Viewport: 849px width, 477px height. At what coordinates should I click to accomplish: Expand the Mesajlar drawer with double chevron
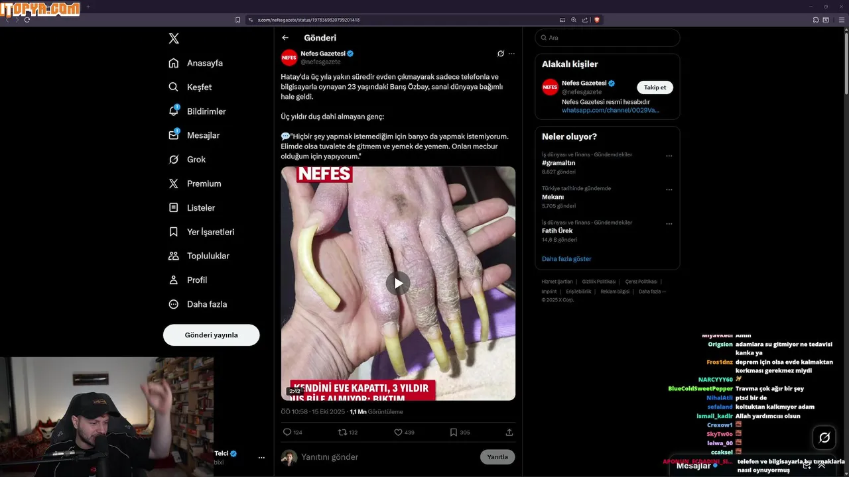coord(822,466)
